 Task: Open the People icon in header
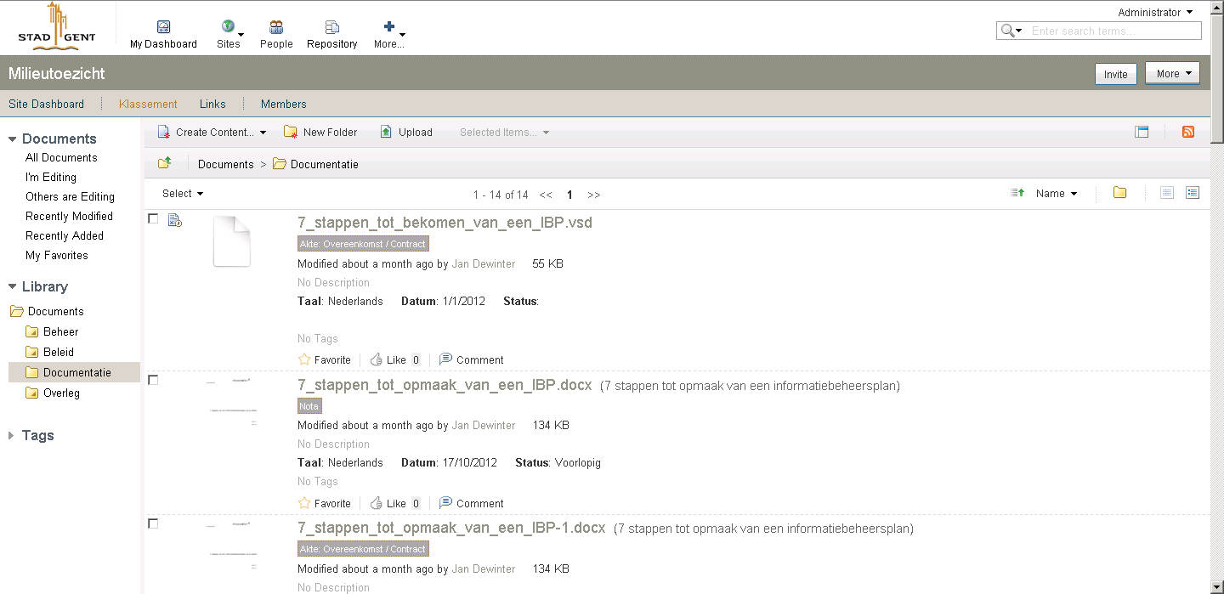pos(276,27)
